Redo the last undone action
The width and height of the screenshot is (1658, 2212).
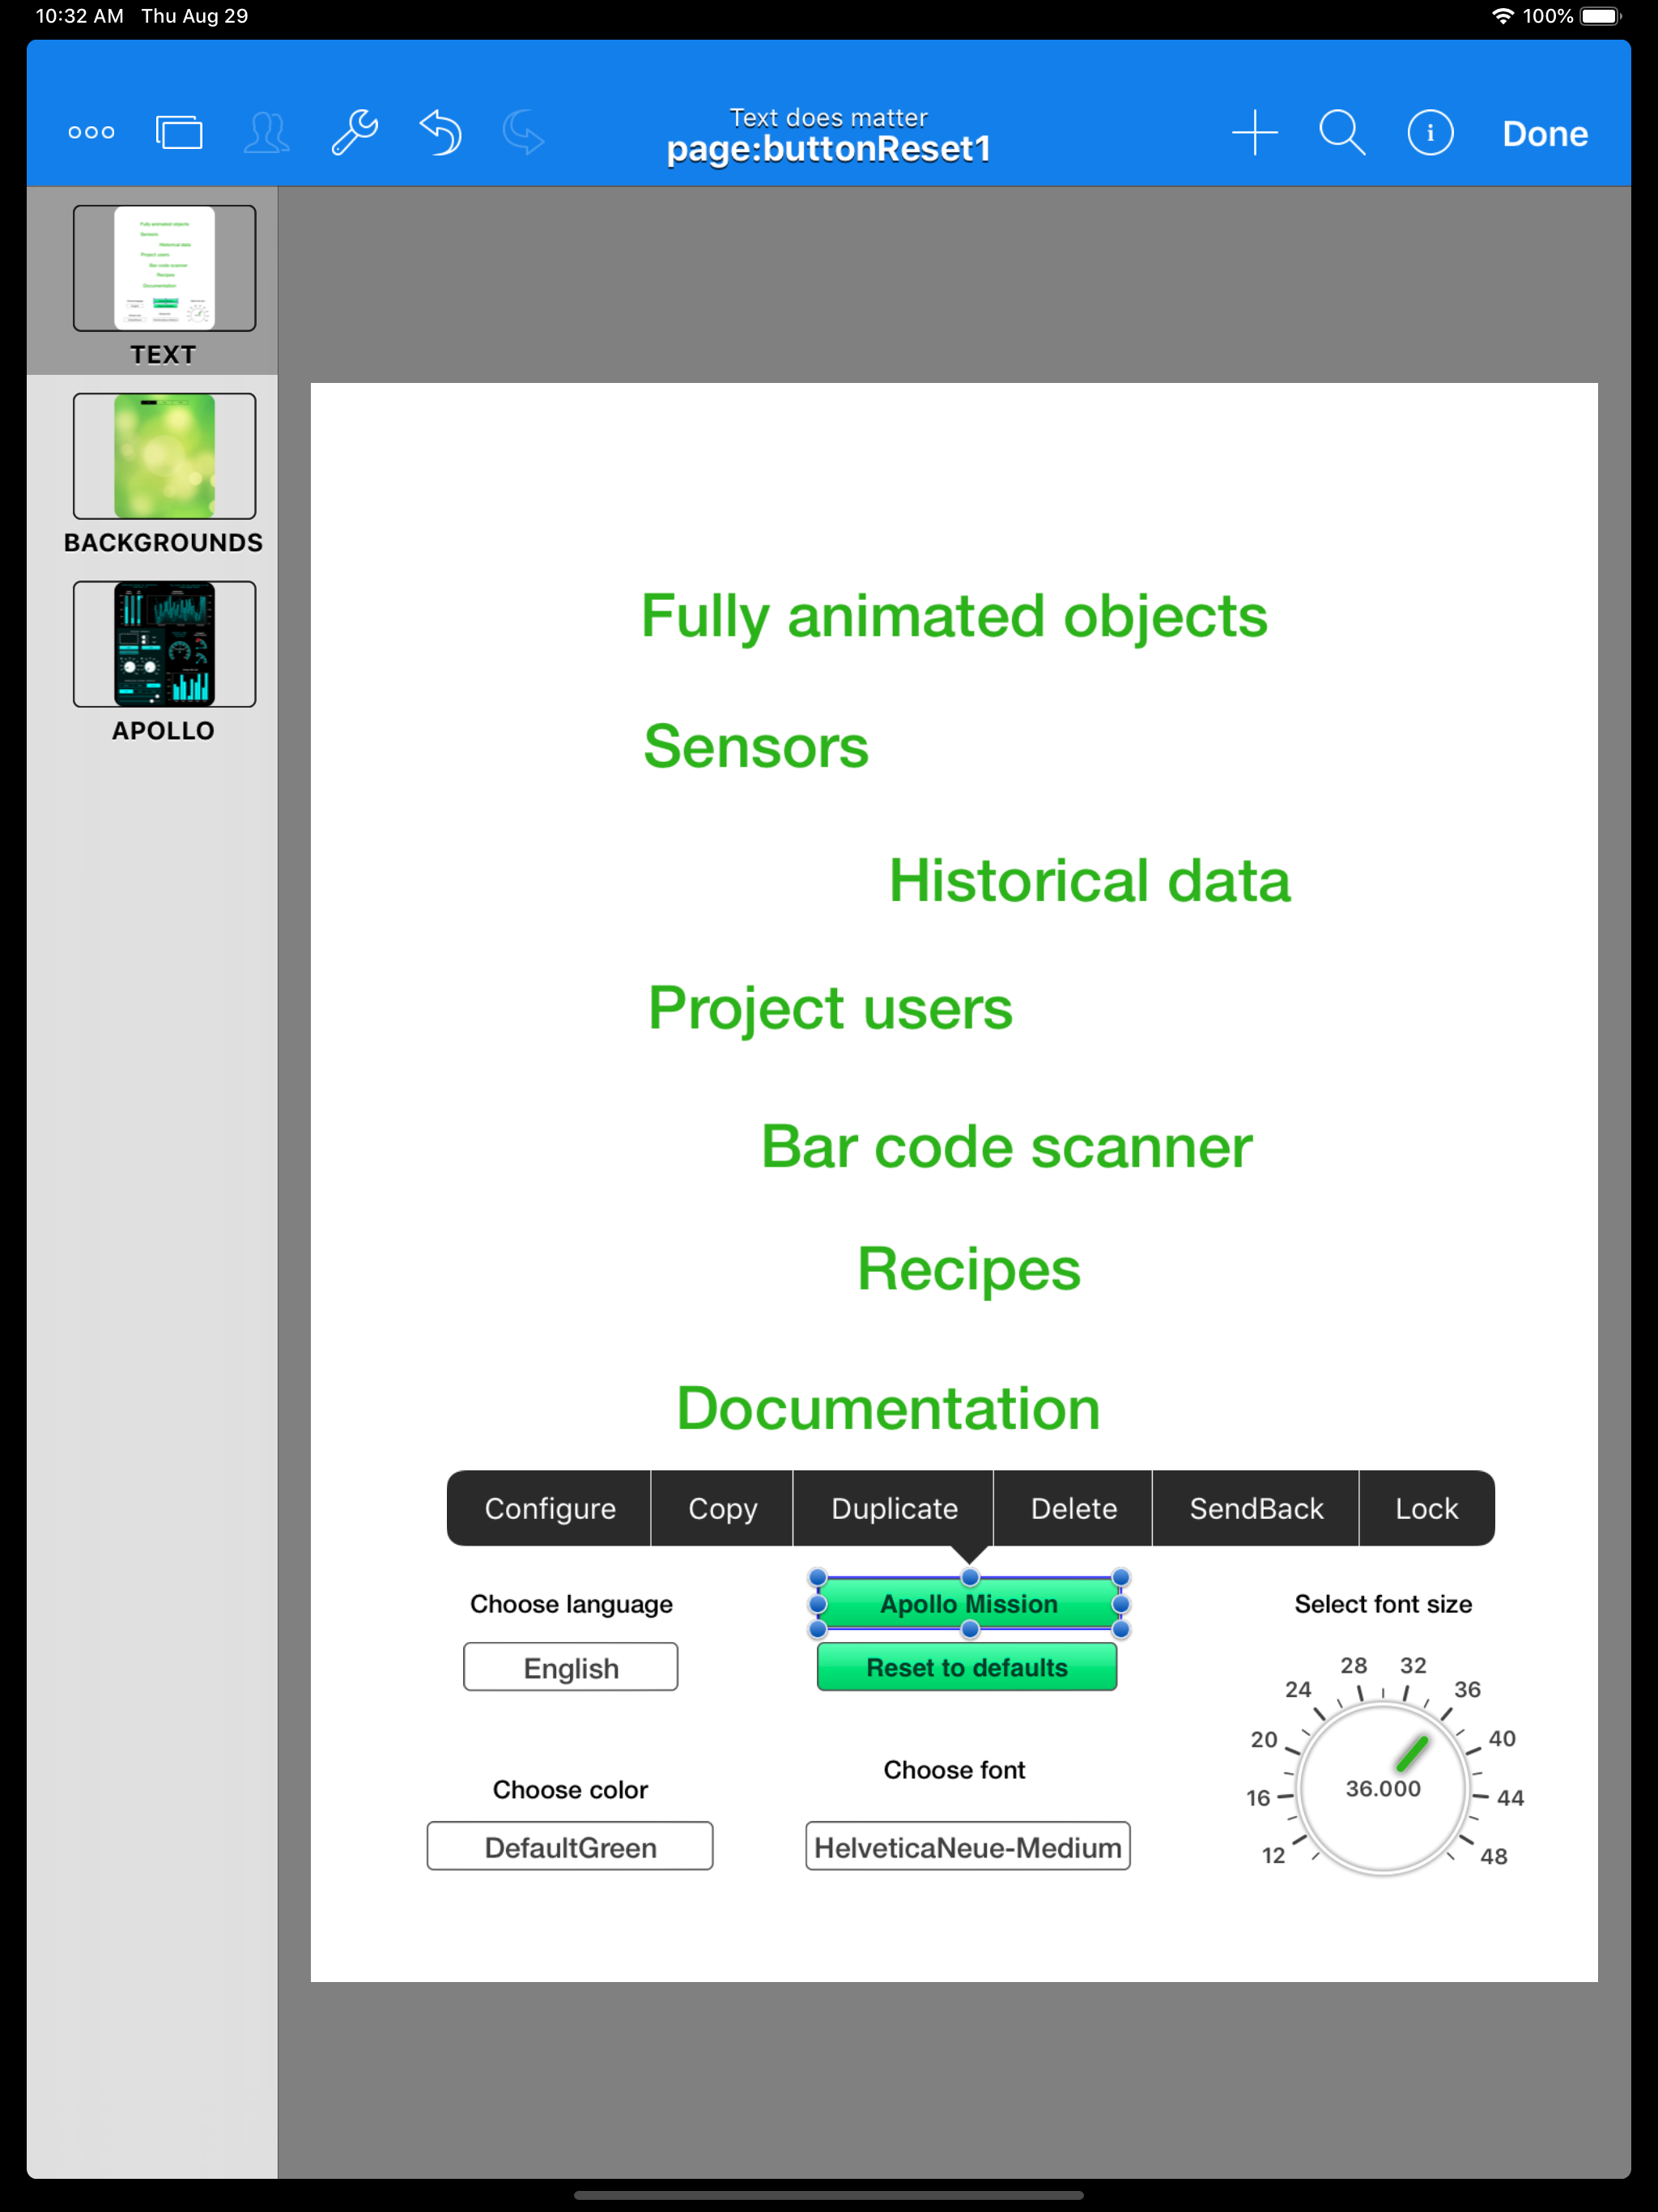pyautogui.click(x=523, y=132)
